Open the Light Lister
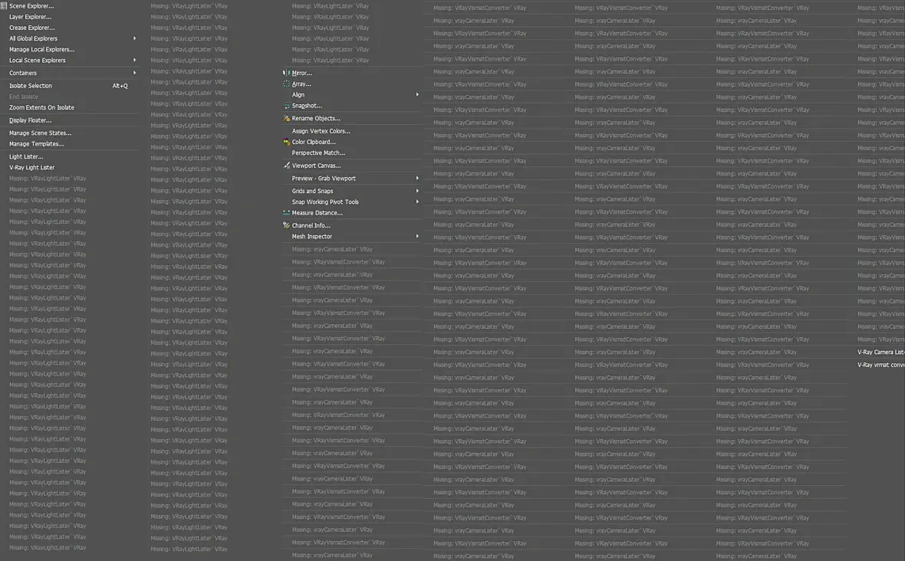The image size is (905, 561). coord(26,157)
